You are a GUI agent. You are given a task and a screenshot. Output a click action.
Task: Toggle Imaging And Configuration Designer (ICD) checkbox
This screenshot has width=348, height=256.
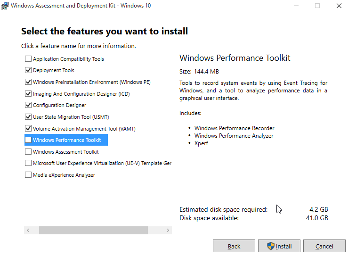click(x=28, y=94)
